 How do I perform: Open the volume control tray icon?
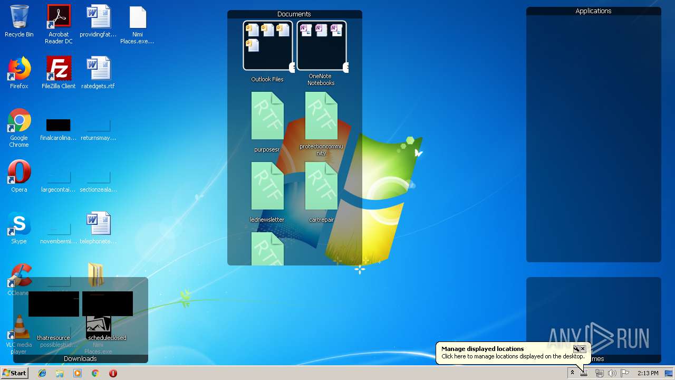(612, 373)
